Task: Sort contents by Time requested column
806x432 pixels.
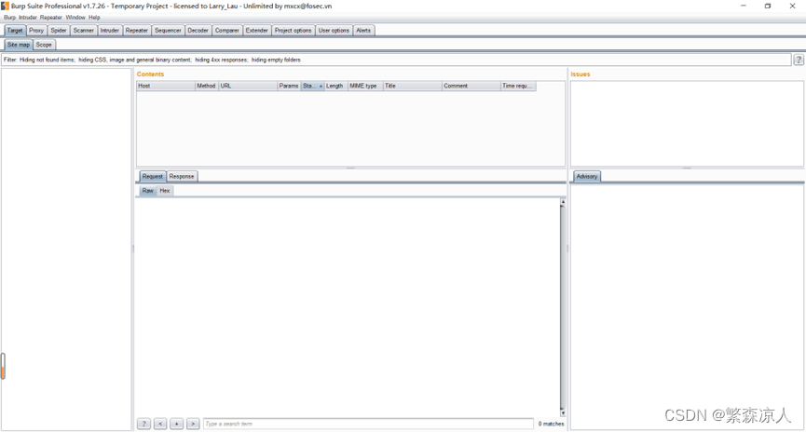Action: [x=519, y=86]
